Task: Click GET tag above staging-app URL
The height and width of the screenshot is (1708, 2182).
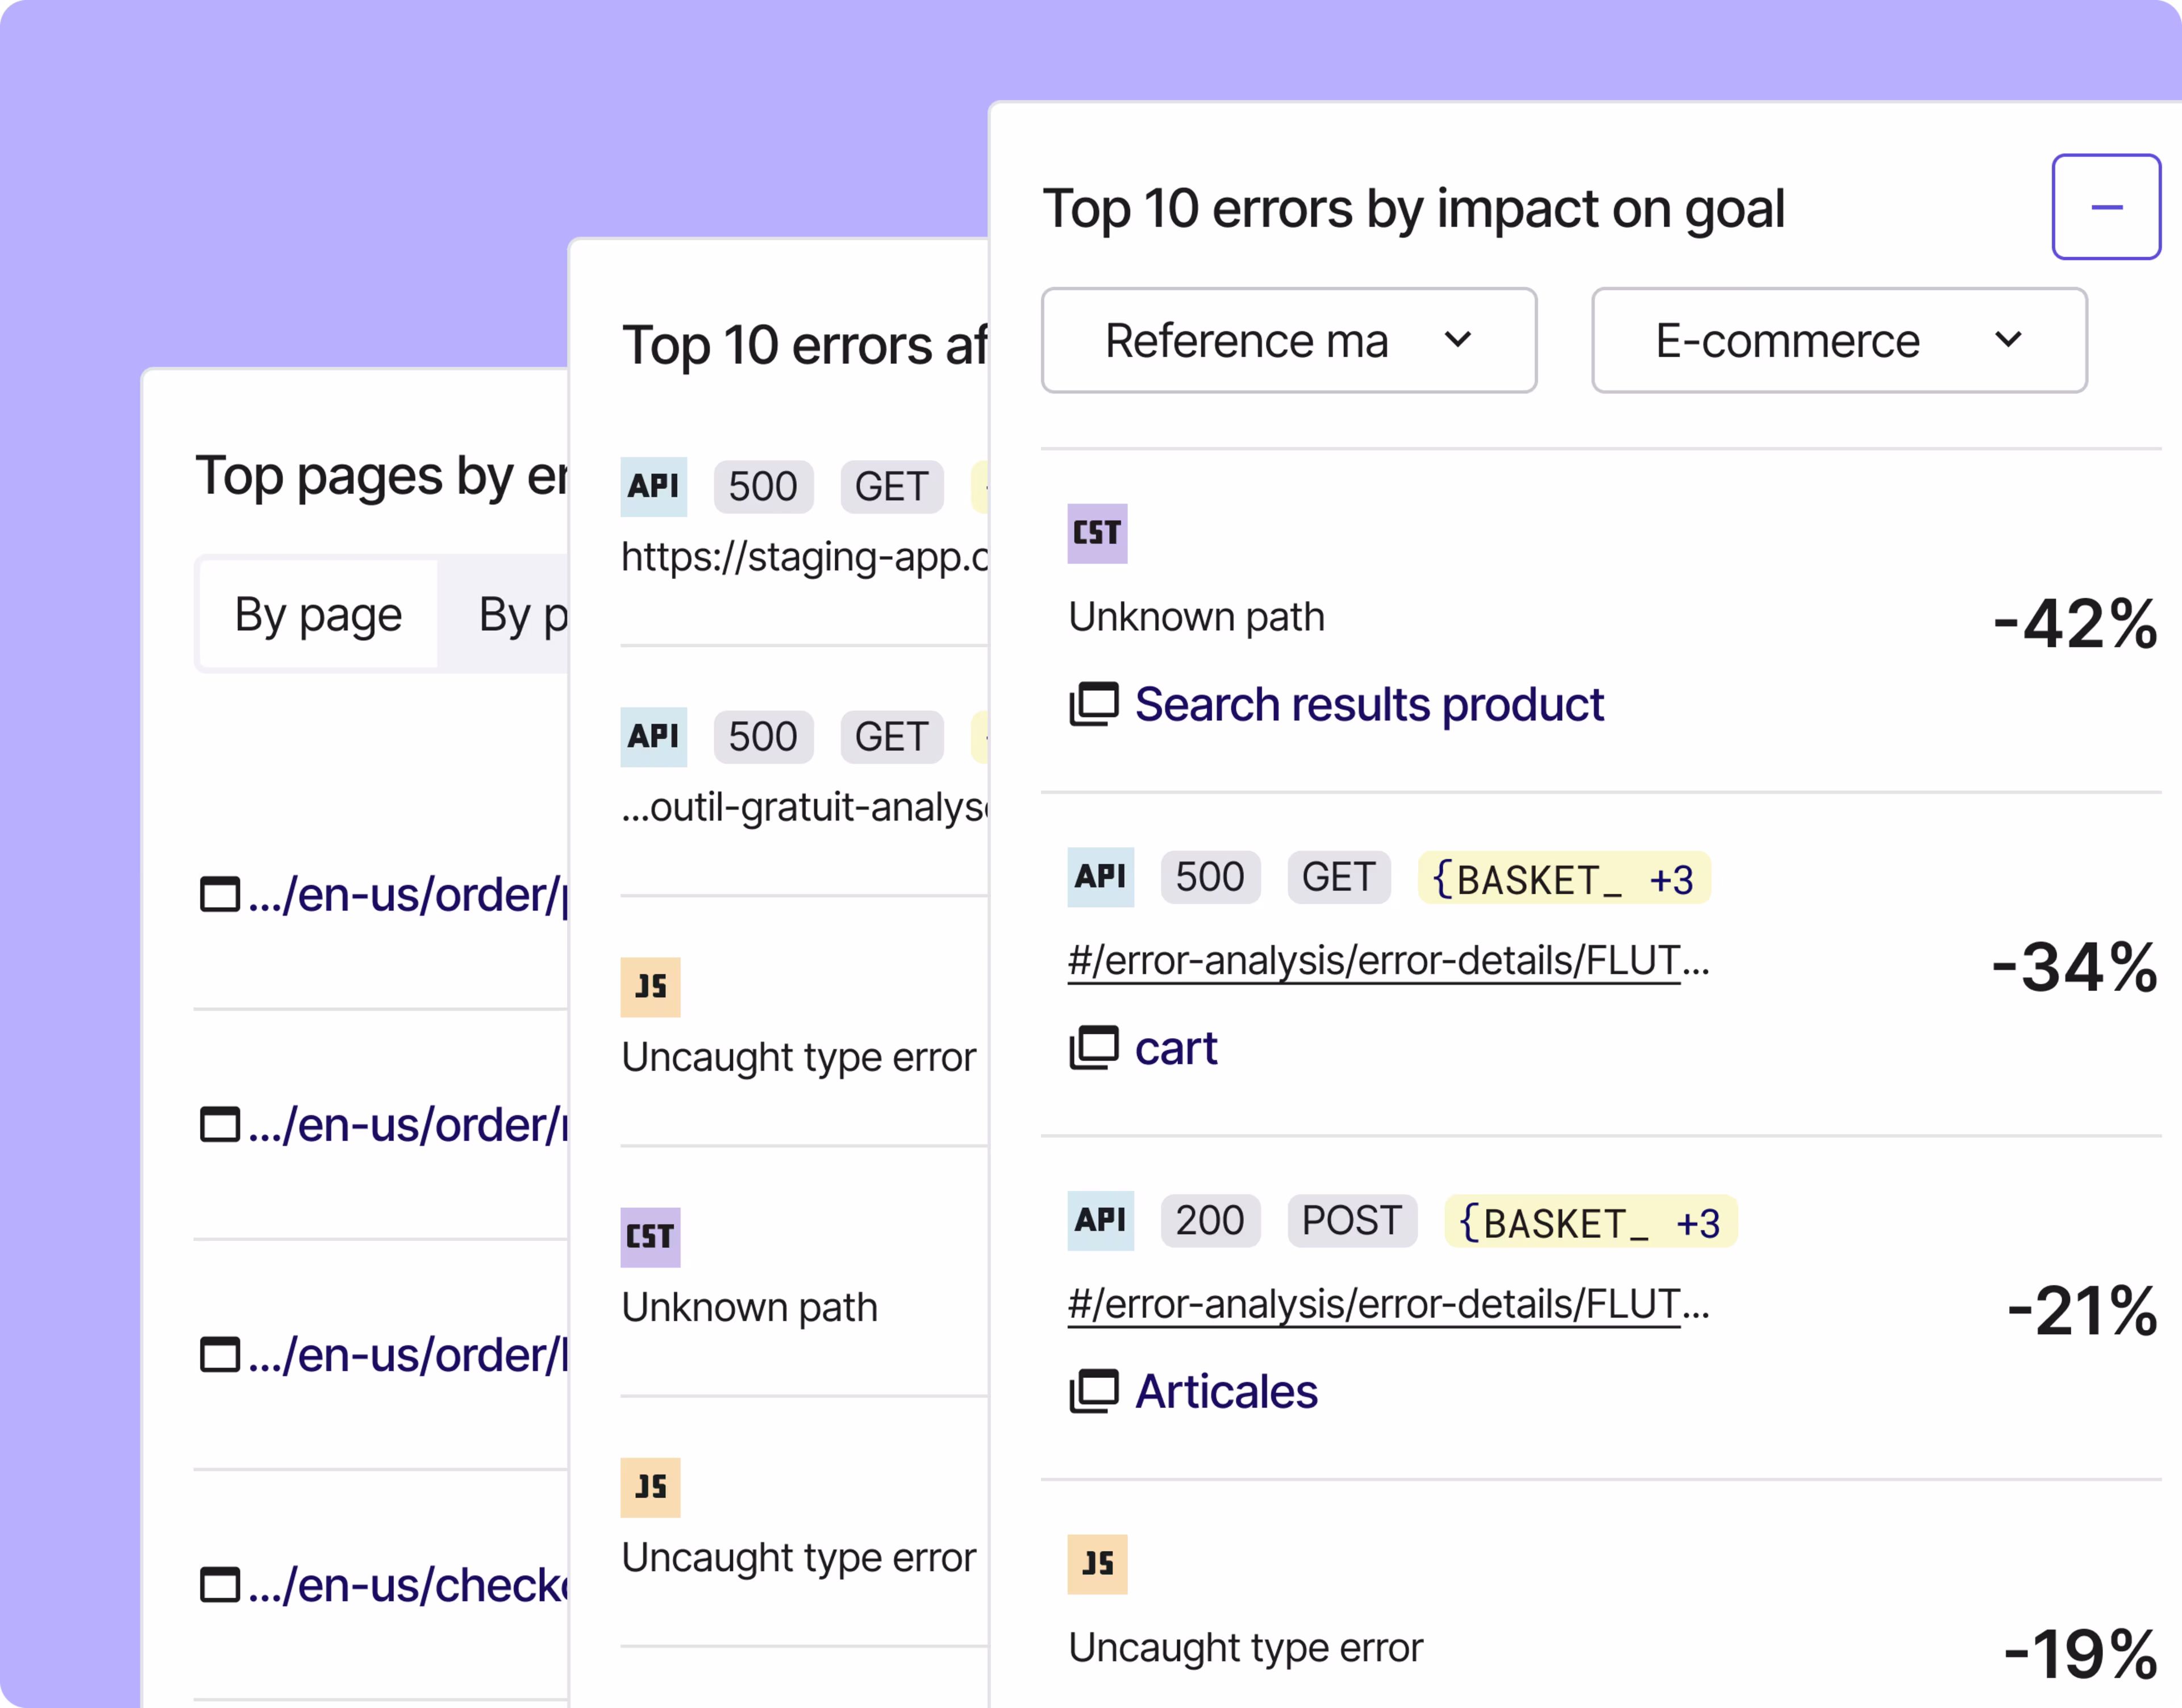Action: coord(891,487)
